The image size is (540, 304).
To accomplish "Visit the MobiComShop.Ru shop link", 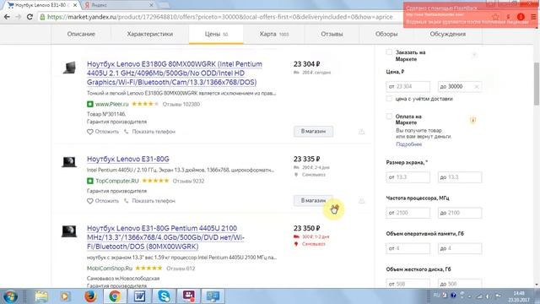I will tap(110, 269).
